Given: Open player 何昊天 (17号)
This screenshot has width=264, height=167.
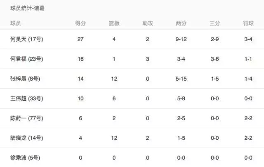Looking at the screenshot, I should coord(27,39).
